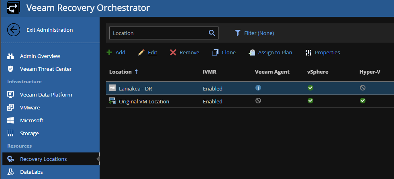Click the Edit pencil button

(x=148, y=52)
